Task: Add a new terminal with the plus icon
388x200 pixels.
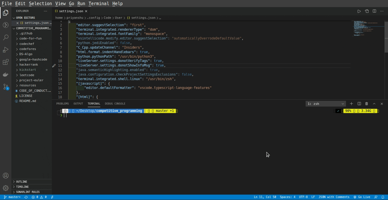Action: (x=351, y=104)
